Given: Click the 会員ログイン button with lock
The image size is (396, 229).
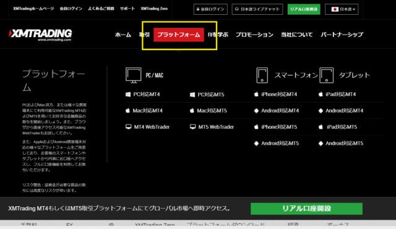Looking at the screenshot, I should coord(210,9).
